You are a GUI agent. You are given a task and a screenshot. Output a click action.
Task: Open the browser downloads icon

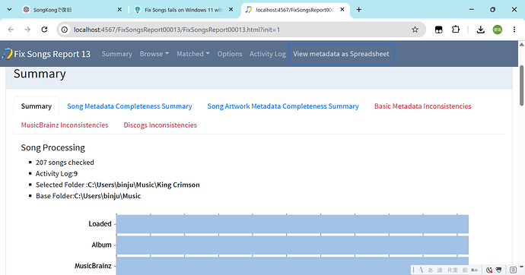click(x=481, y=30)
